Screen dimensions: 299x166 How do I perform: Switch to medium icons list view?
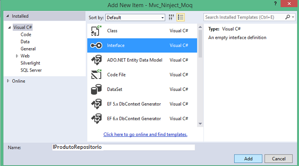point(181,17)
